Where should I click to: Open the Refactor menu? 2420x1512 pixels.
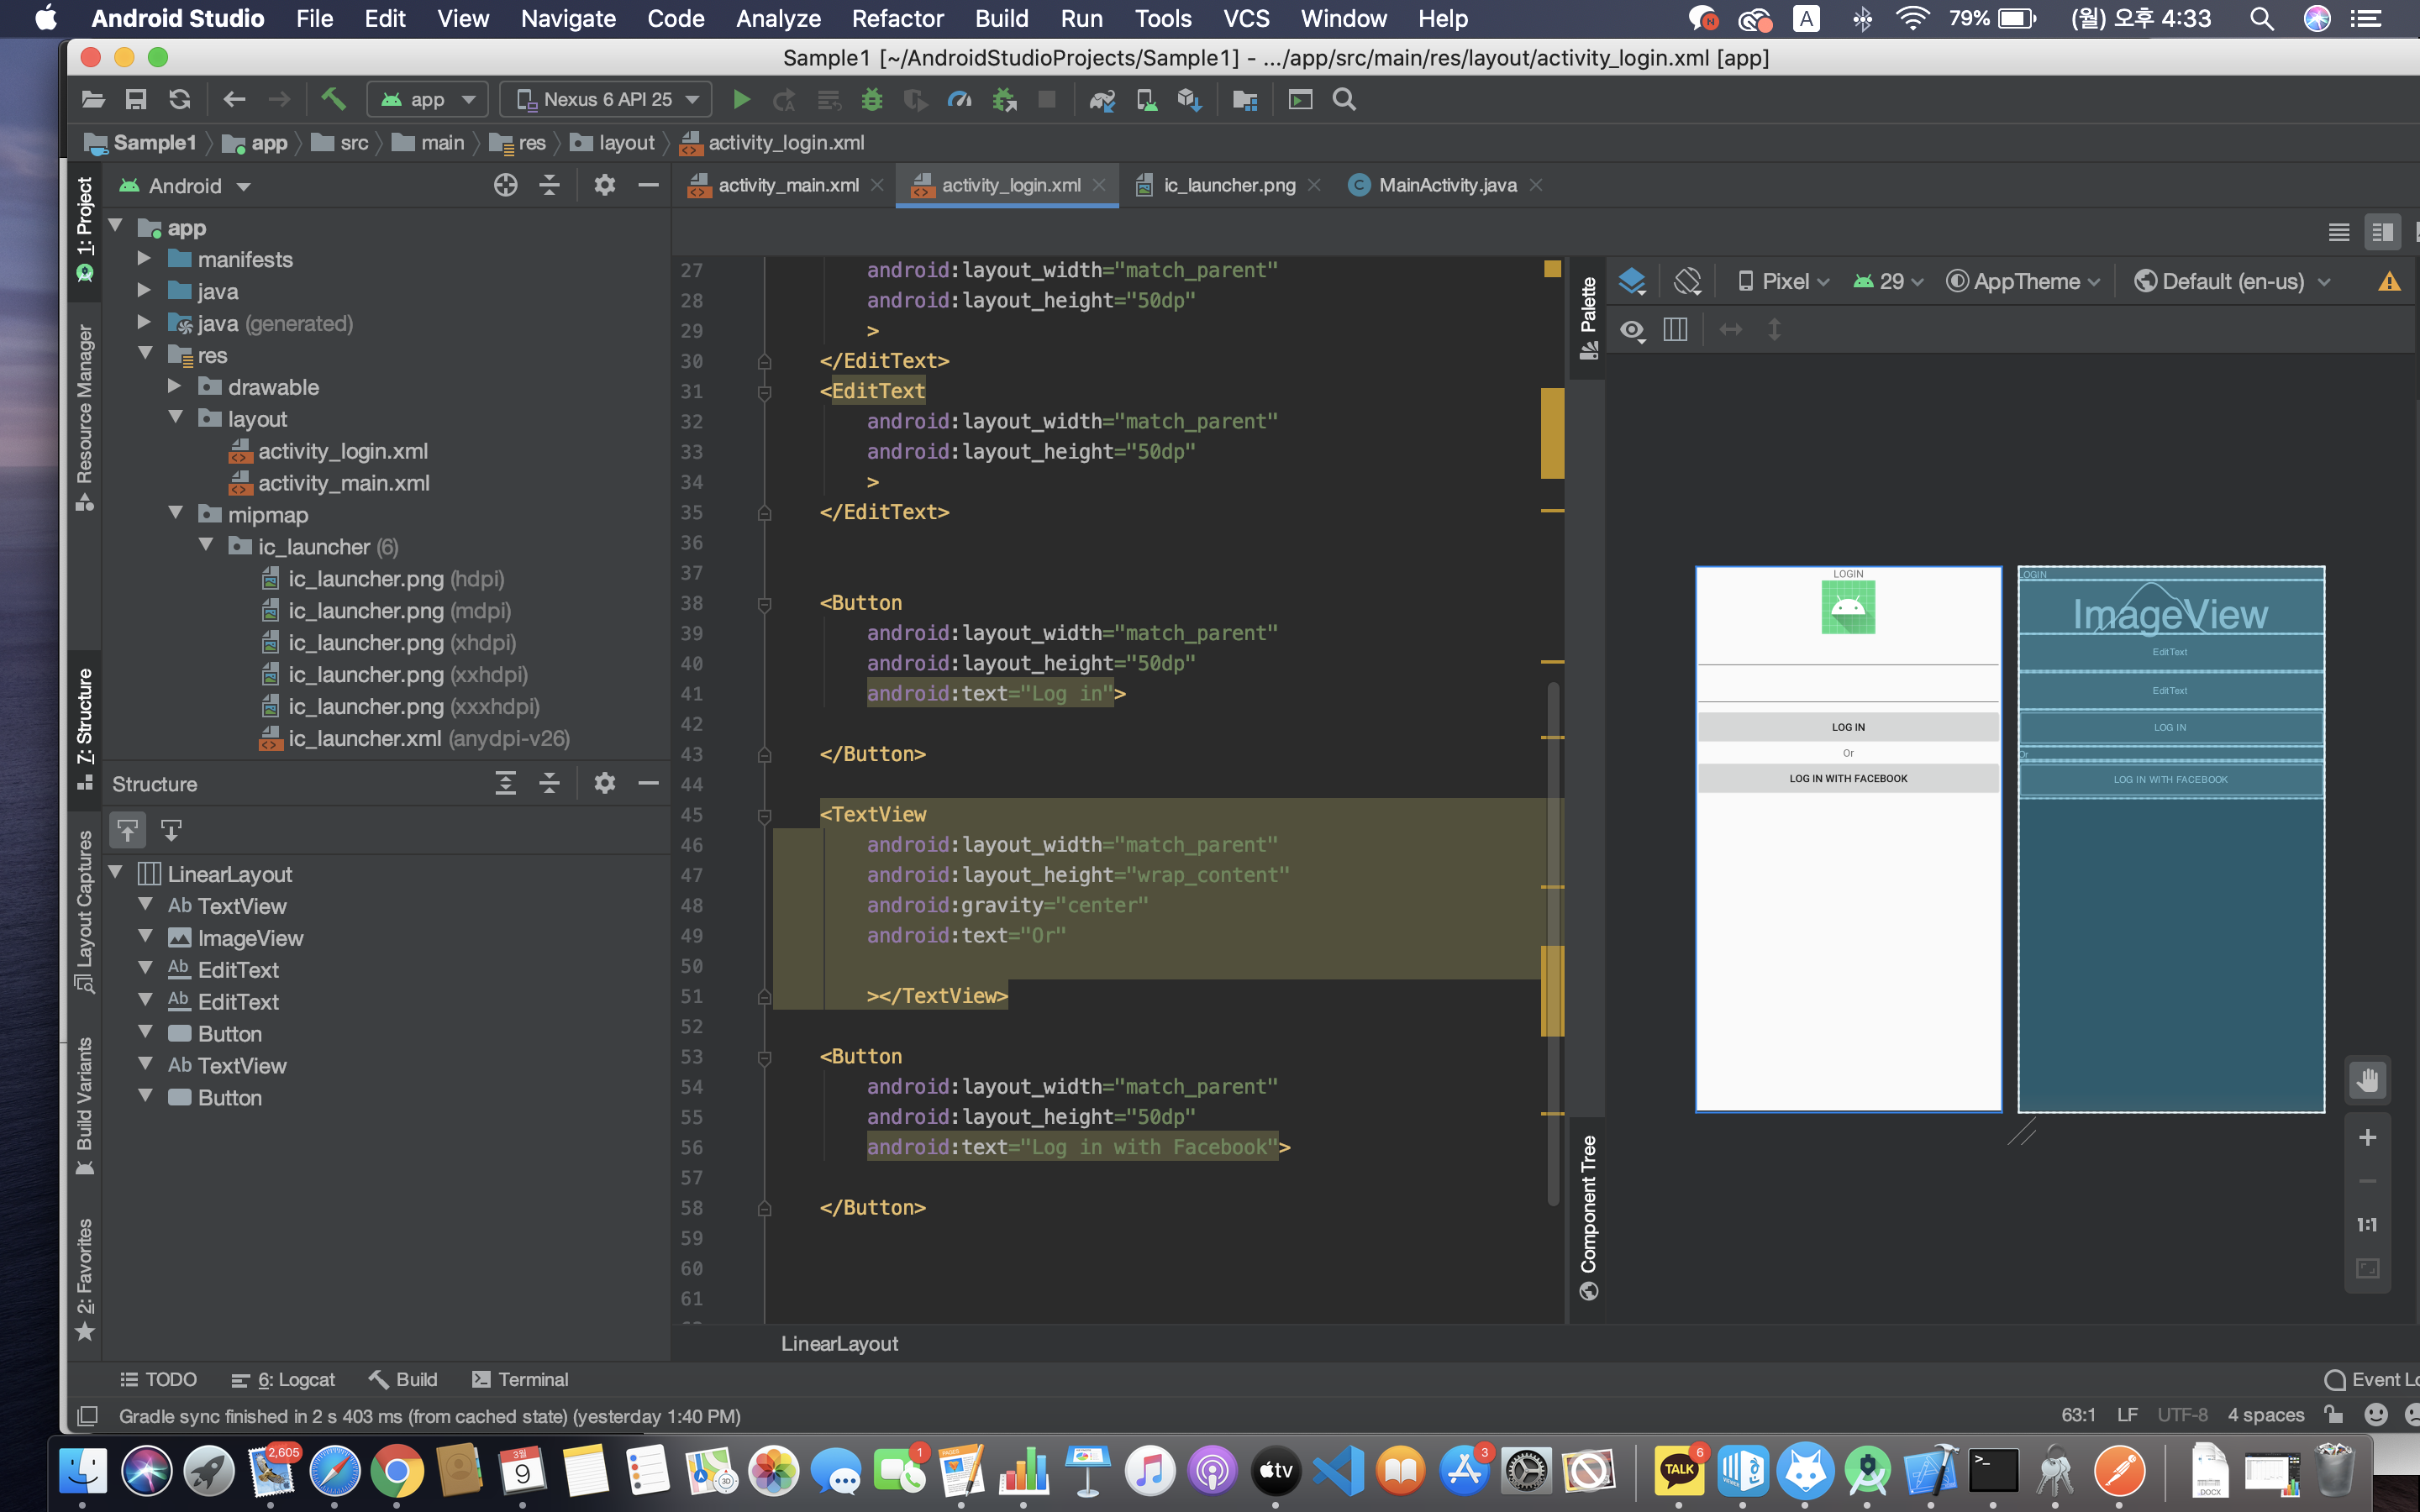(897, 18)
